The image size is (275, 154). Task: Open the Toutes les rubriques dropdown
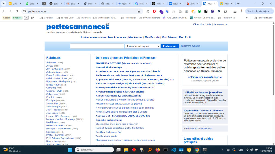[142, 46]
